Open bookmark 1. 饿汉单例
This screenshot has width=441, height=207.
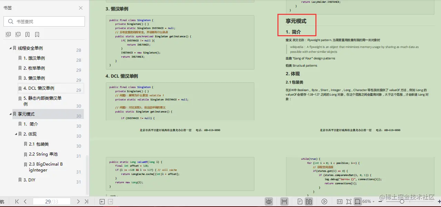click(34, 58)
